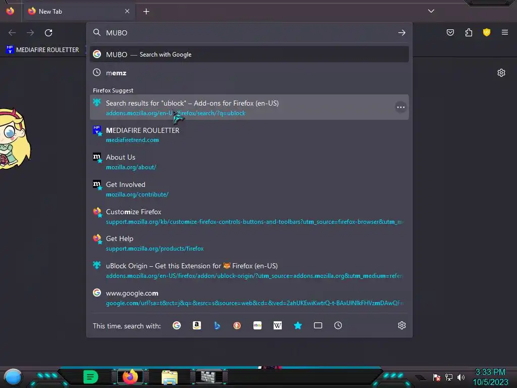Open Firefox from the taskbar
The height and width of the screenshot is (388, 517).
(130, 376)
